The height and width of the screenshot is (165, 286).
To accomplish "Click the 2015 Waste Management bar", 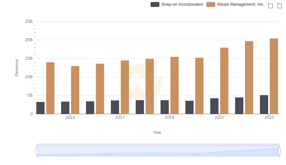I will tap(75, 90).
